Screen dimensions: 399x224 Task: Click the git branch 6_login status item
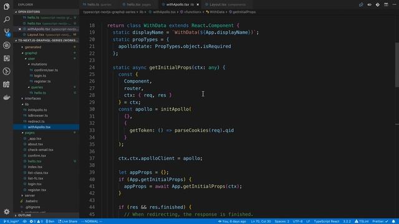click(11, 222)
